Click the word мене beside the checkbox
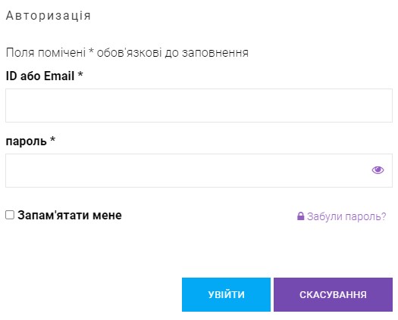The width and height of the screenshot is (398, 320). coord(107,216)
